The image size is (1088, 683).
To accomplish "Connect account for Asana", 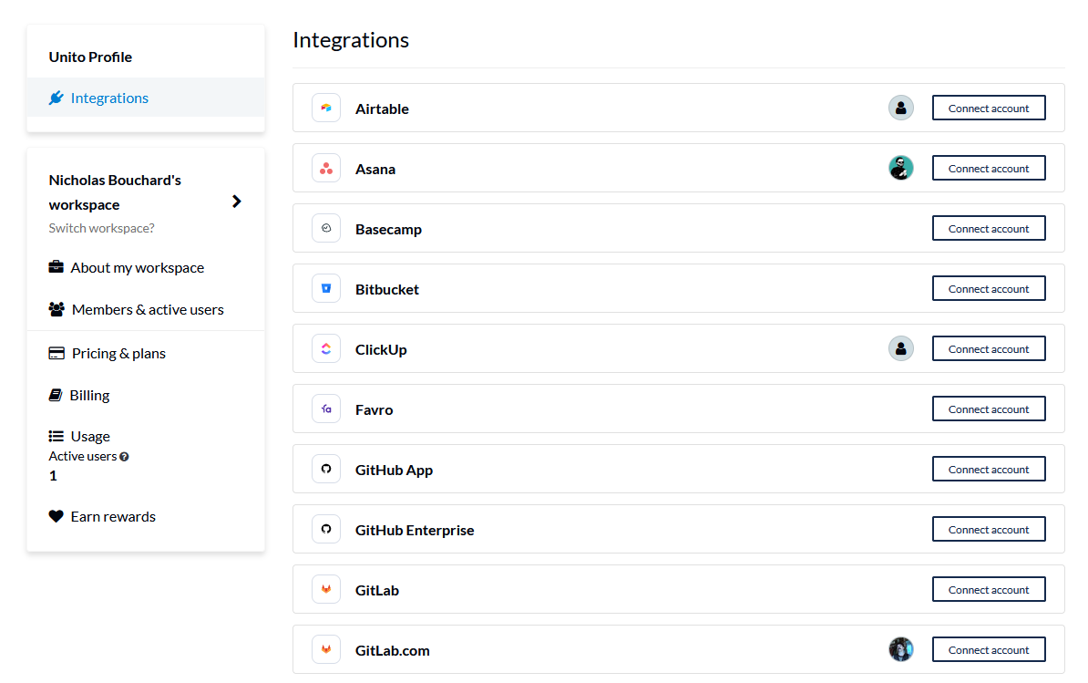I will point(989,168).
